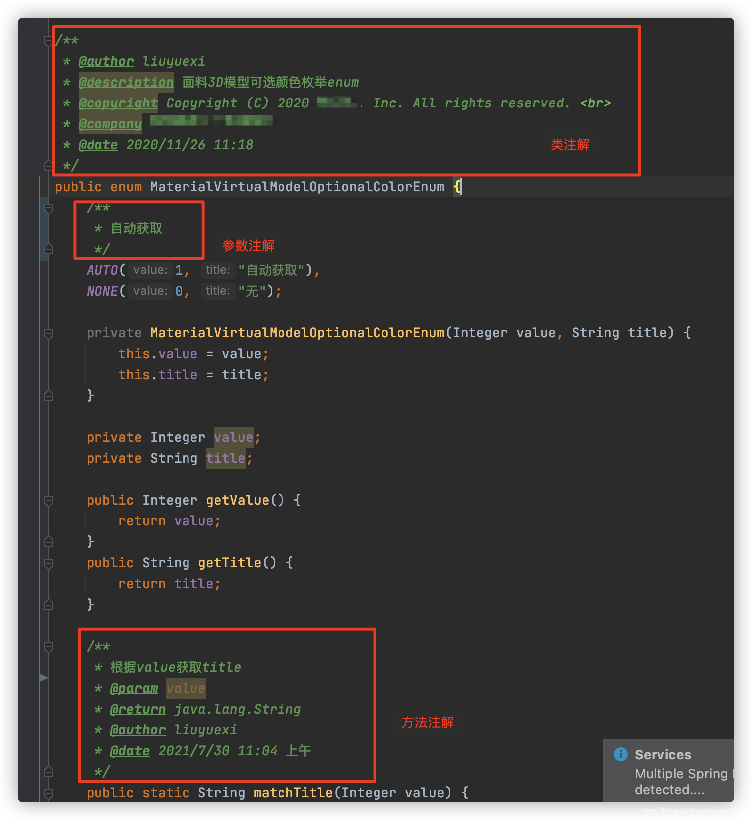752x820 pixels.
Task: Click the AUTO enum constant
Action: [102, 270]
